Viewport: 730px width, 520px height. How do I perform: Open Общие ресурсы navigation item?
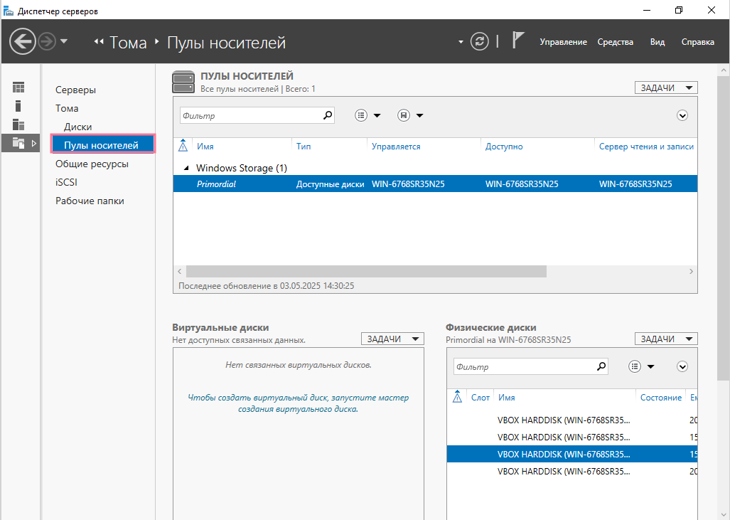92,164
